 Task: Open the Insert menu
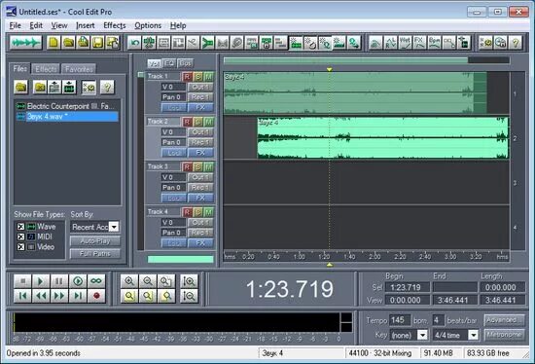(86, 25)
